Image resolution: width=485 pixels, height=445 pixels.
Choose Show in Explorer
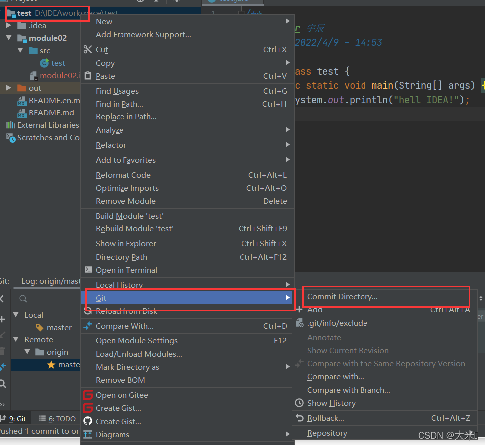click(x=187, y=244)
